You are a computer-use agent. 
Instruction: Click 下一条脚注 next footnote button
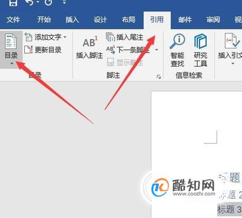(128, 50)
